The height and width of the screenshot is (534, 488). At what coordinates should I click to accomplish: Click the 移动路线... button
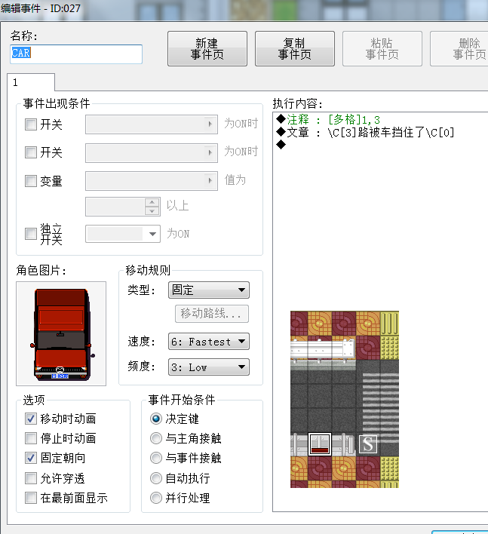tap(212, 314)
